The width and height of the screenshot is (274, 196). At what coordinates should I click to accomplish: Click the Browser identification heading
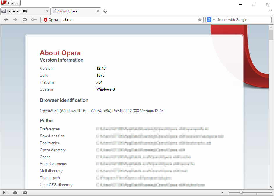(x=64, y=100)
